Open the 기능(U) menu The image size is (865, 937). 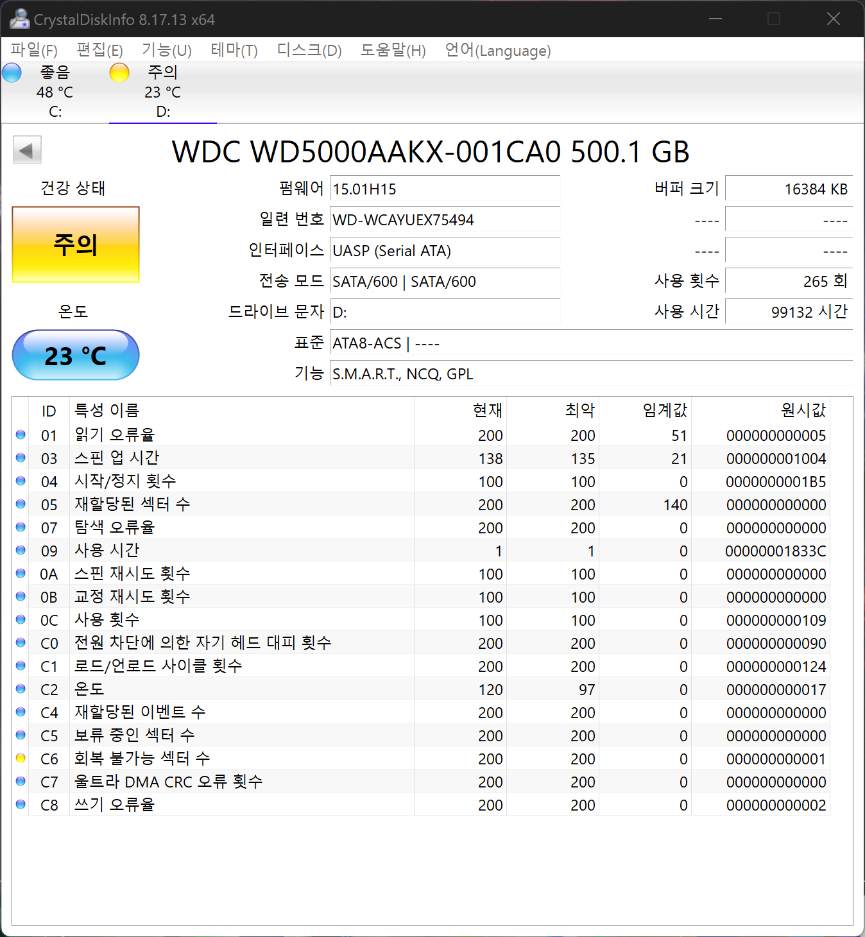point(167,50)
